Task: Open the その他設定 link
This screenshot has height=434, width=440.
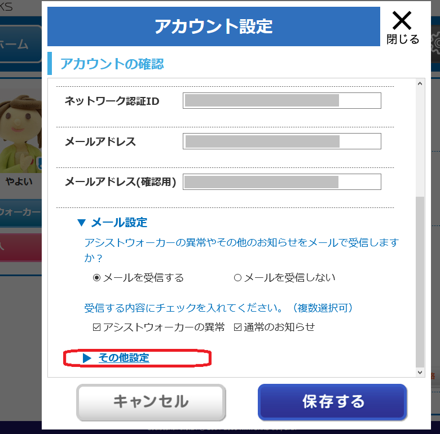Action: coord(124,358)
